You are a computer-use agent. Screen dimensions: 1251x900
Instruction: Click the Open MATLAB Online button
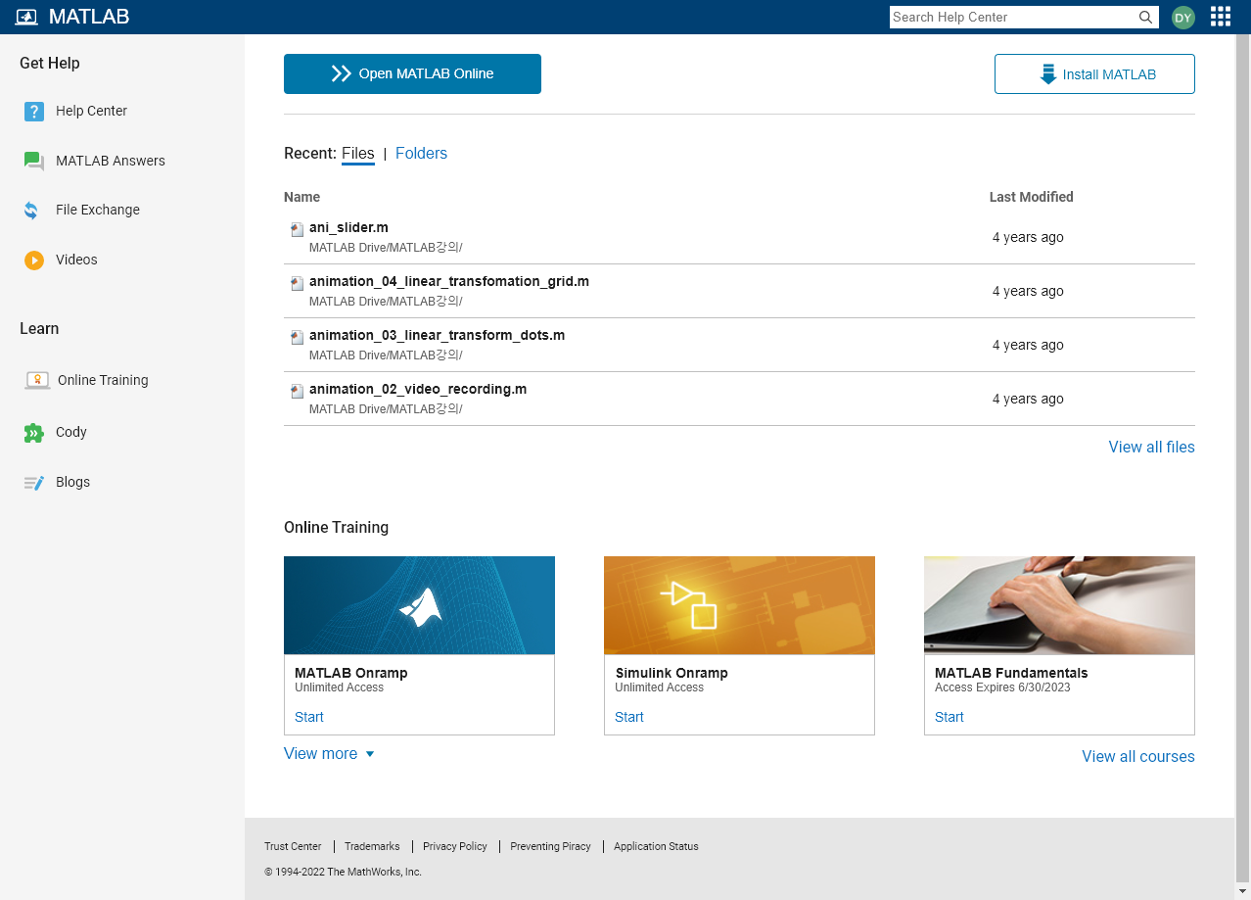point(412,74)
